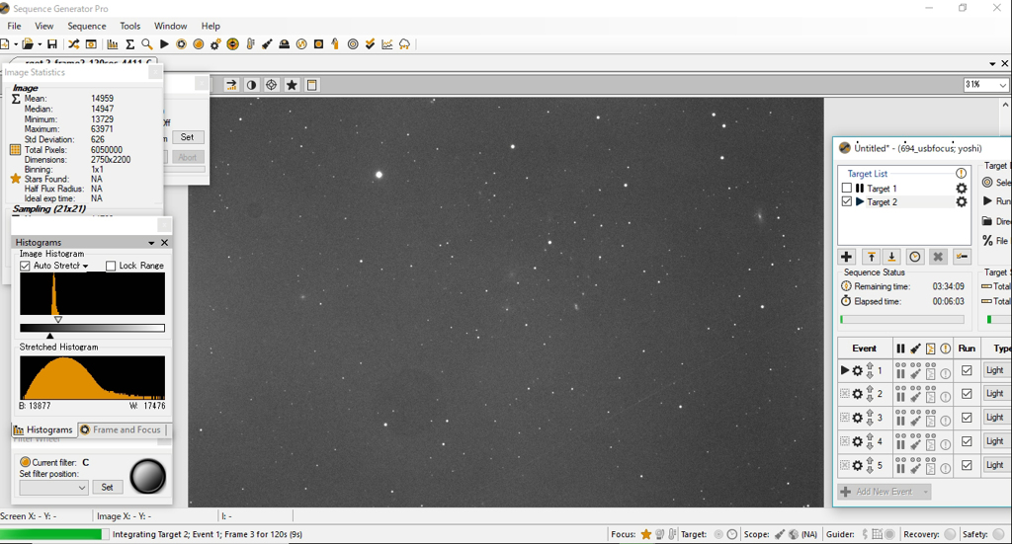1012x544 pixels.
Task: Open the document tabs list arrow
Action: (992, 64)
